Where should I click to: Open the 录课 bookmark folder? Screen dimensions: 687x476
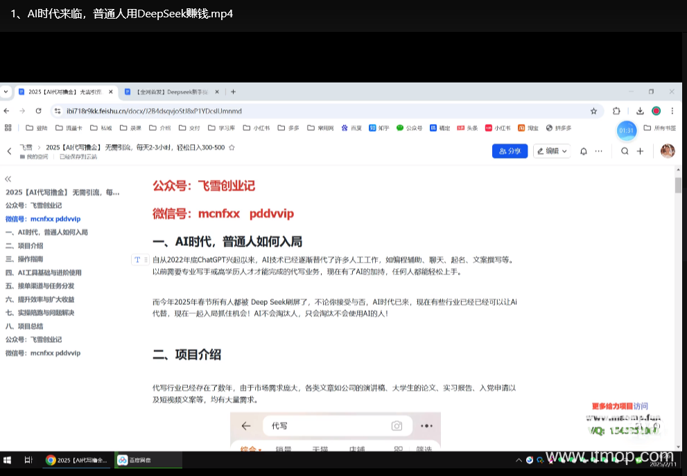click(130, 128)
